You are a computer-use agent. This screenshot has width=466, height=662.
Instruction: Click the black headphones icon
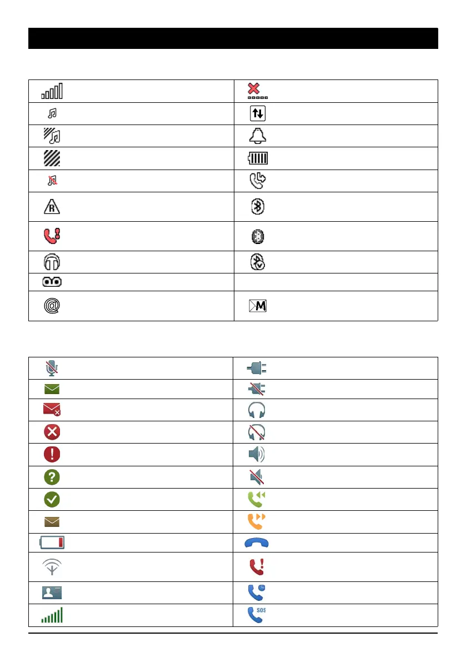(x=52, y=261)
